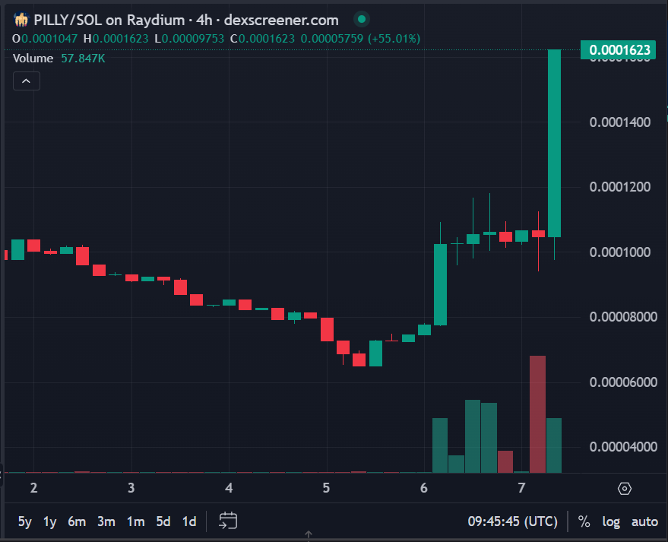Collapse the chart legend with the chevron
Screen dimensions: 668x542
[x=27, y=81]
